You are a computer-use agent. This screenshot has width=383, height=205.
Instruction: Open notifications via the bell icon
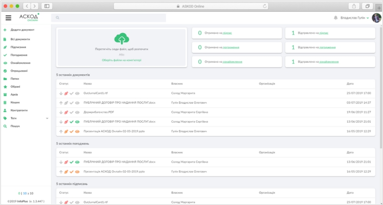tap(336, 18)
